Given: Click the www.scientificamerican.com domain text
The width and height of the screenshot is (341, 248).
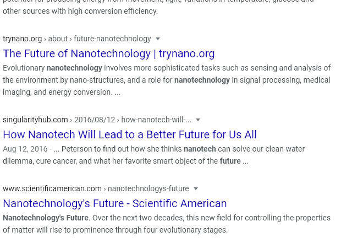Looking at the screenshot, I should (52, 188).
